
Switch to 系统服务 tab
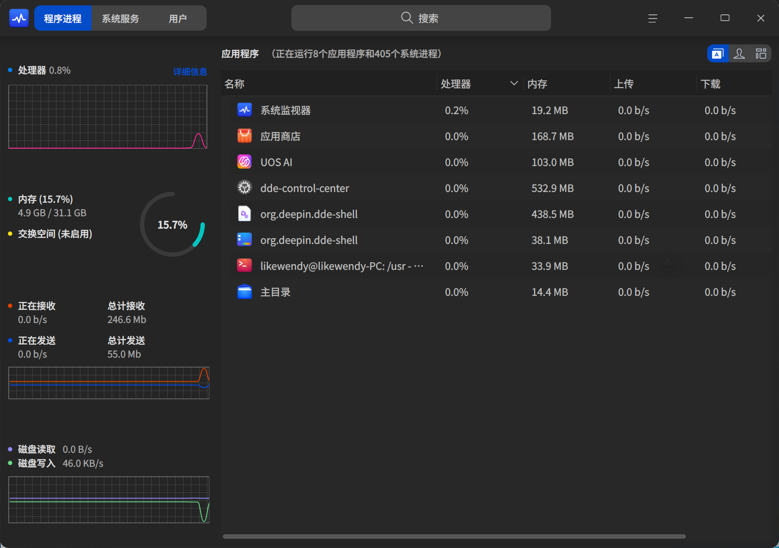(120, 18)
